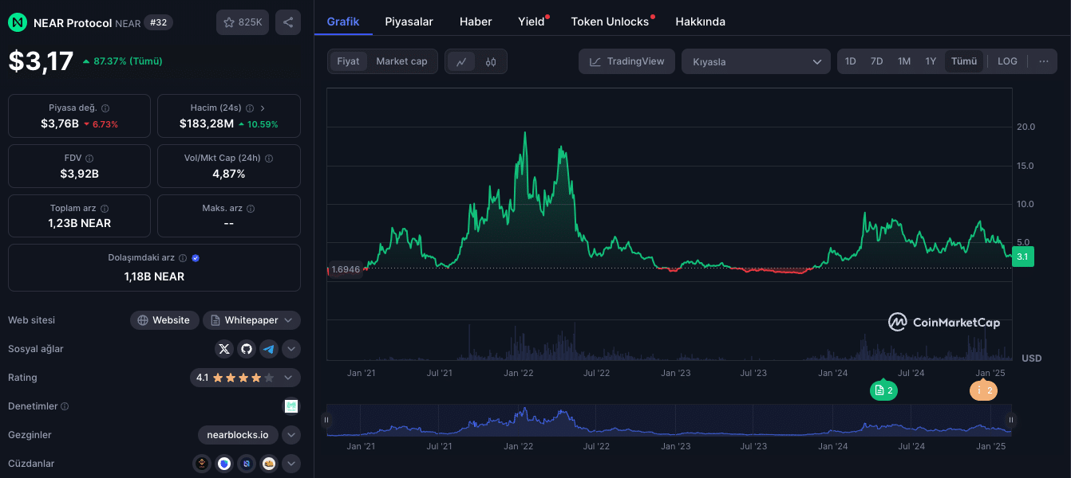Viewport: 1071px width, 478px height.
Task: Open the nearblocks.io explorer link
Action: coord(238,435)
